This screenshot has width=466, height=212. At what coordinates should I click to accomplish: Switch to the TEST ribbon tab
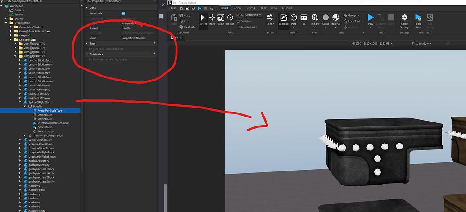[x=263, y=8]
